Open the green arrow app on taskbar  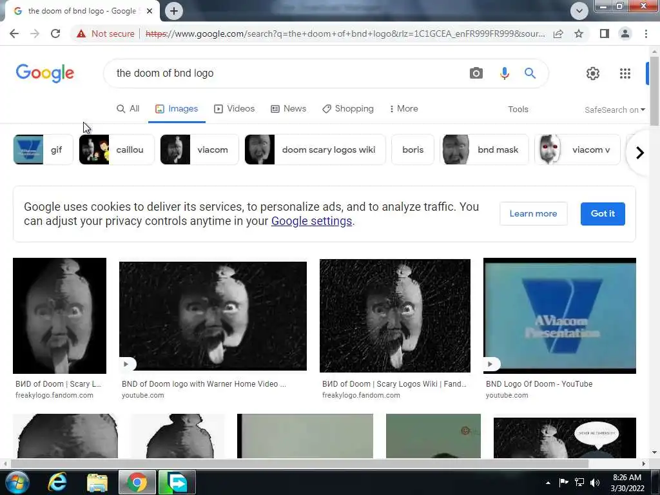tap(177, 482)
